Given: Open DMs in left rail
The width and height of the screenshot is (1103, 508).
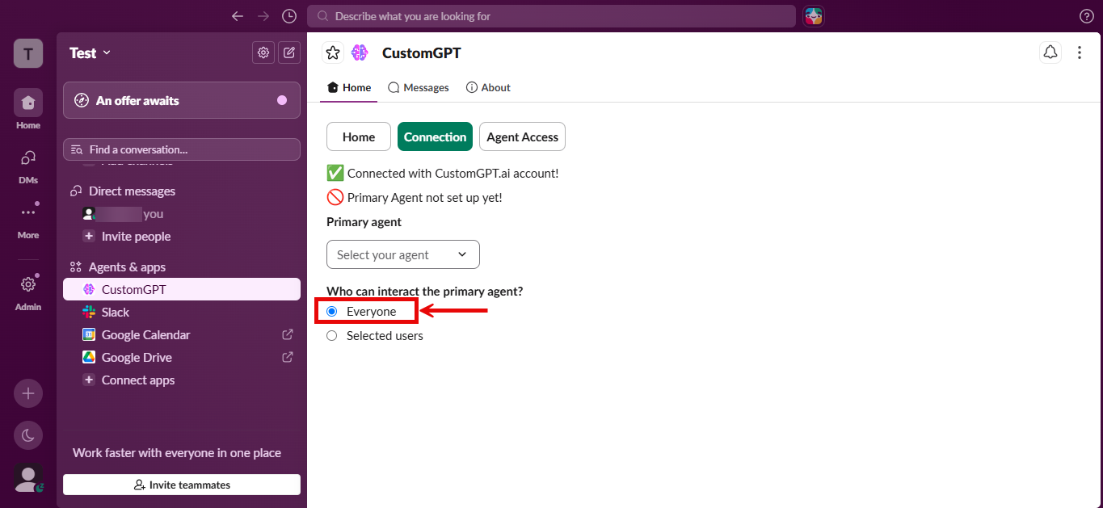Looking at the screenshot, I should click(28, 165).
